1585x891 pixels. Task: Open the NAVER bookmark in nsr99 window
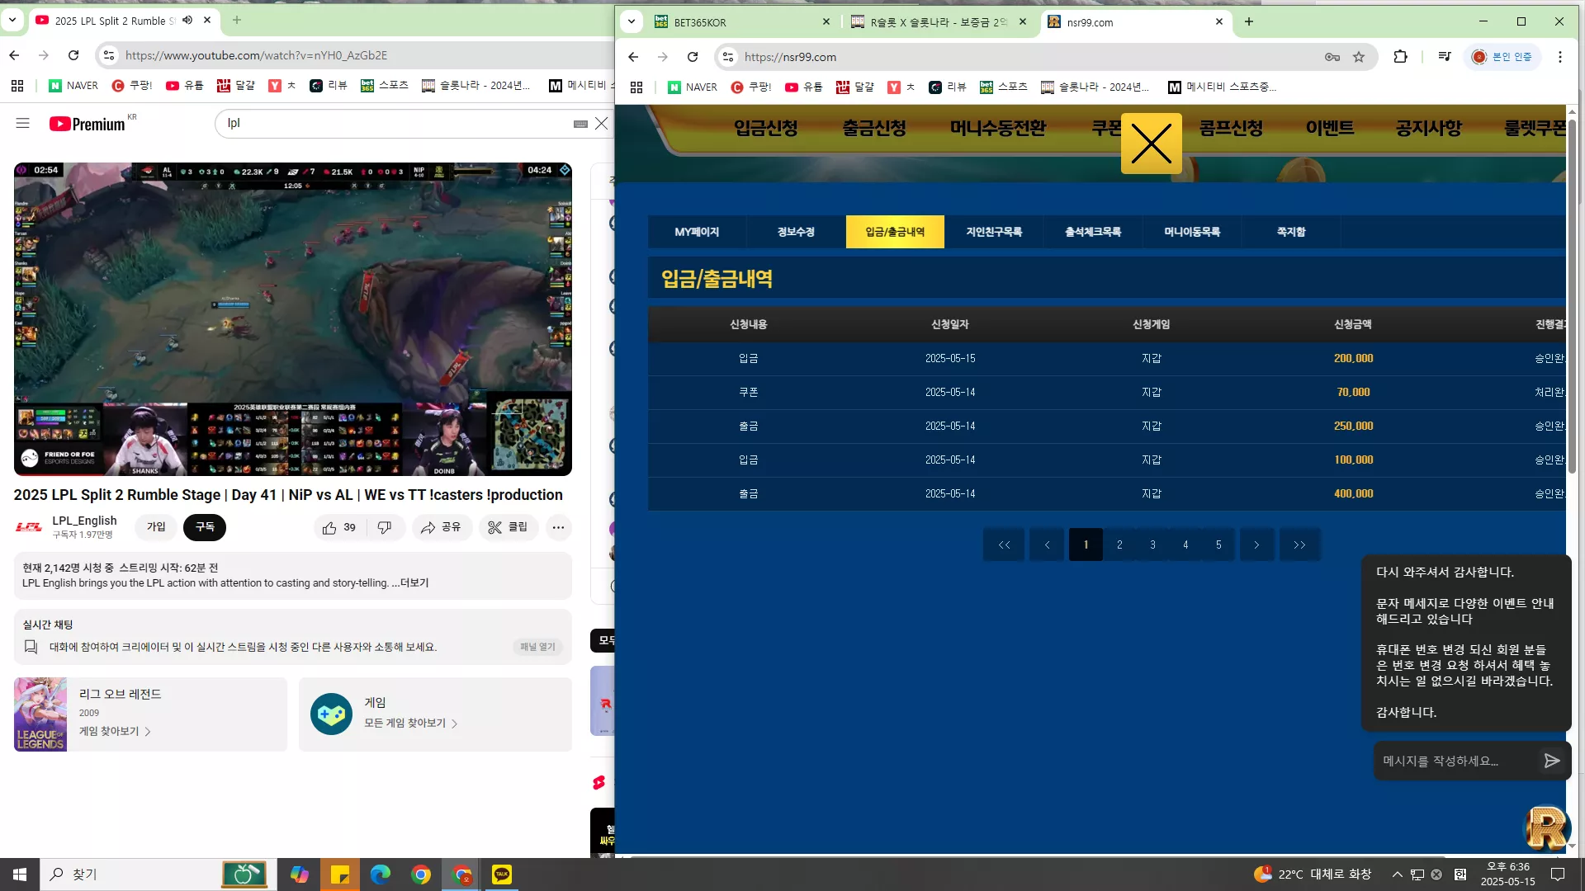coord(692,87)
